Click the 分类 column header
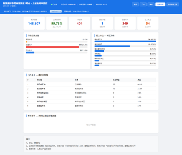182x155 pixels. tap(76, 80)
